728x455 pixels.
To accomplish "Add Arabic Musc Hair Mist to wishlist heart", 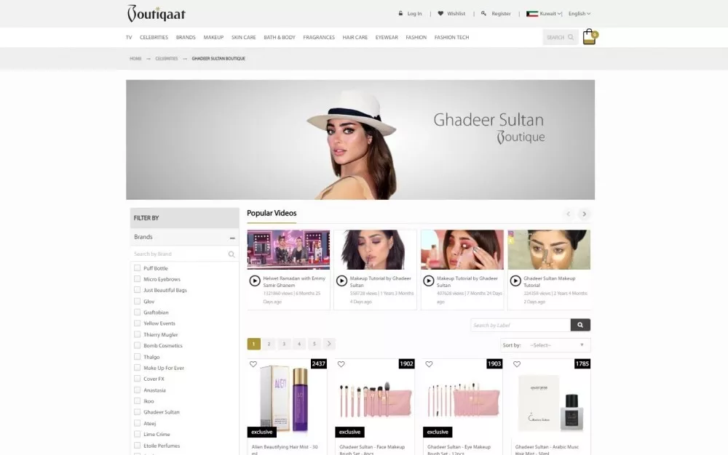I will click(x=517, y=364).
